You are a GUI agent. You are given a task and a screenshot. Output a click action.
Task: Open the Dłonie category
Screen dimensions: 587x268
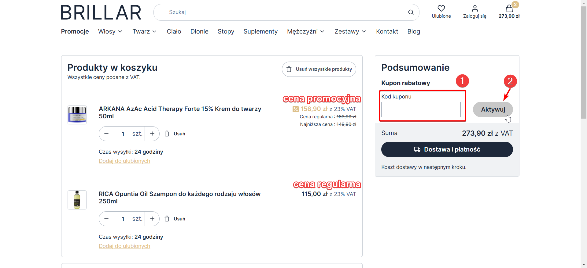199,31
